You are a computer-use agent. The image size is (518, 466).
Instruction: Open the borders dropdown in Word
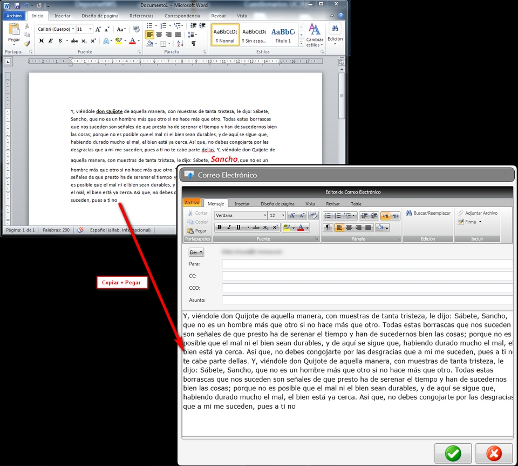coord(169,43)
